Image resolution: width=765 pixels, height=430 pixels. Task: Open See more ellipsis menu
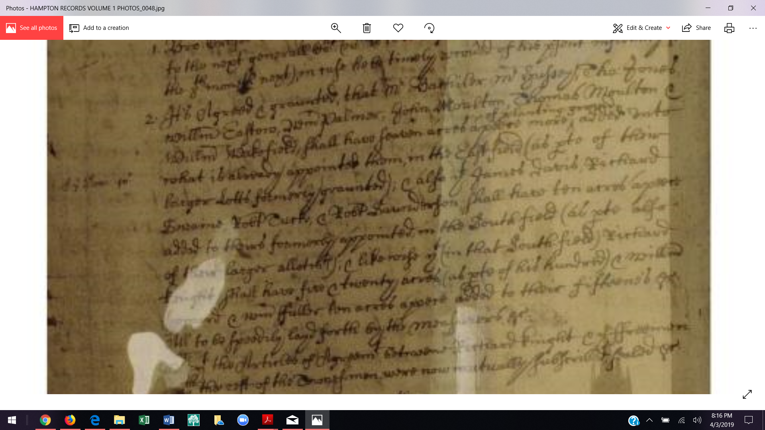(x=753, y=28)
